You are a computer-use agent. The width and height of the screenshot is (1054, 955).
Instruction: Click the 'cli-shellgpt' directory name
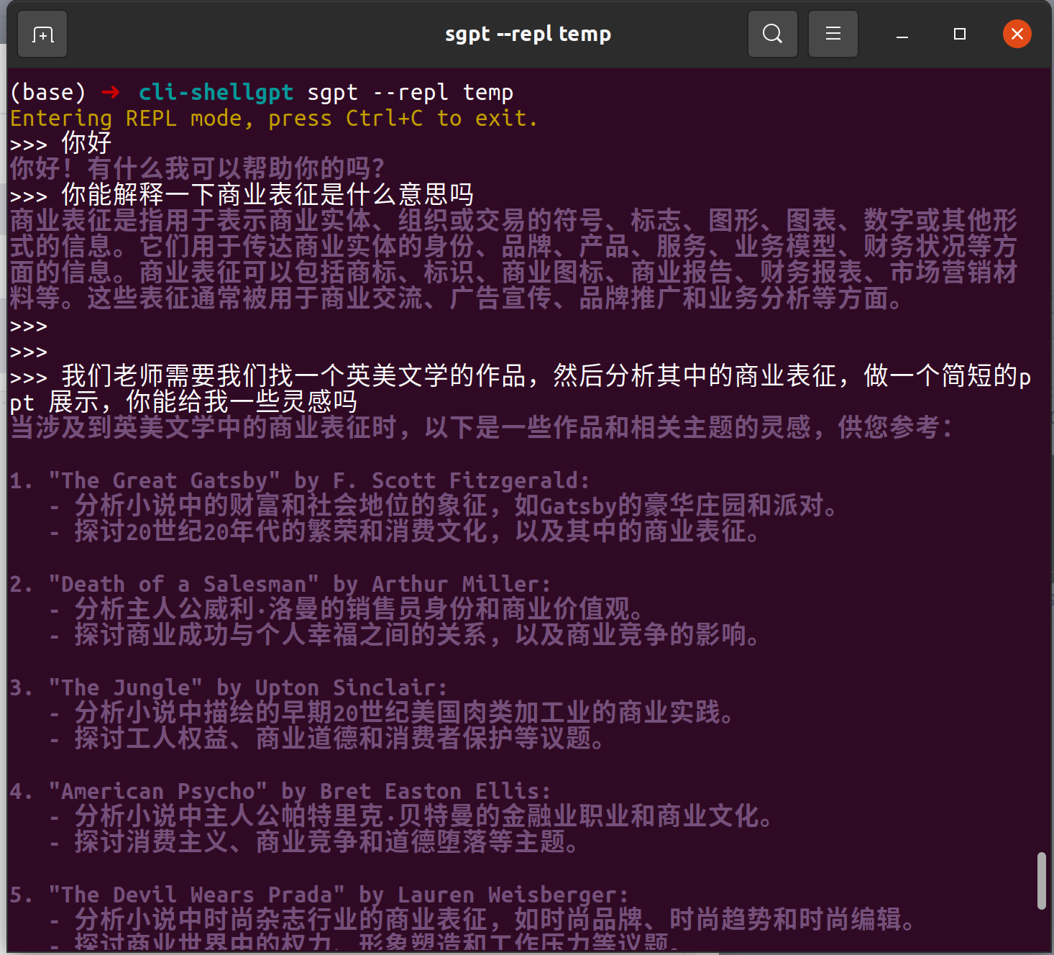tap(216, 92)
